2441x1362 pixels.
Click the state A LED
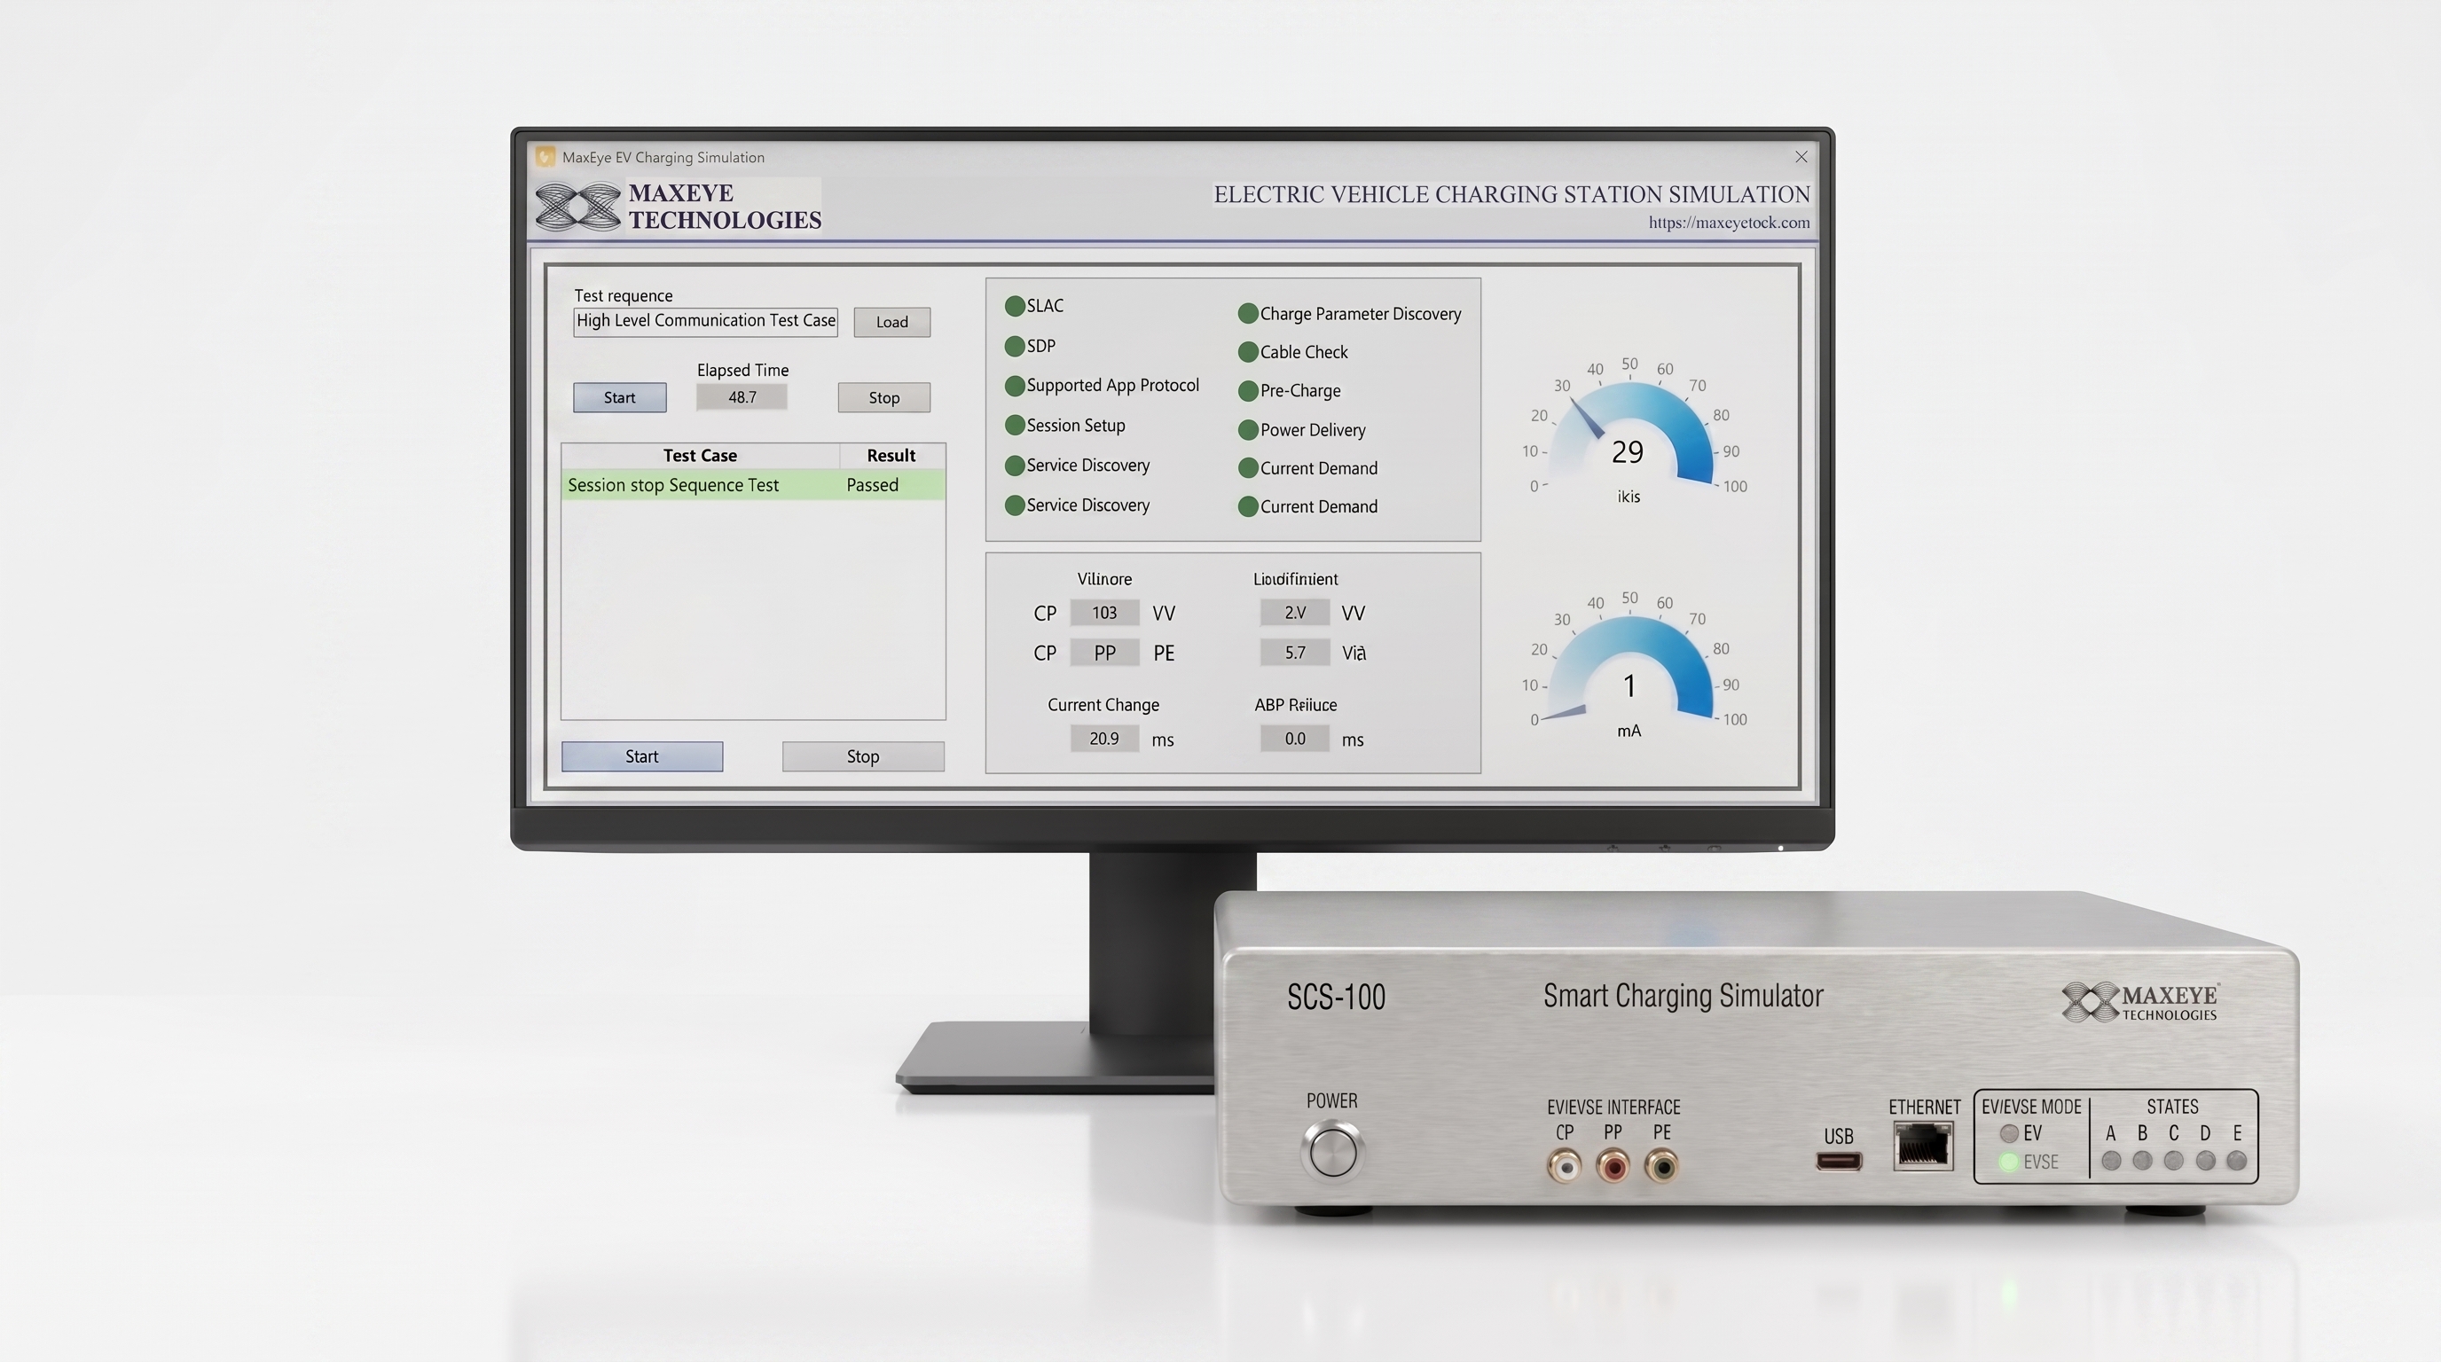pyautogui.click(x=2111, y=1162)
